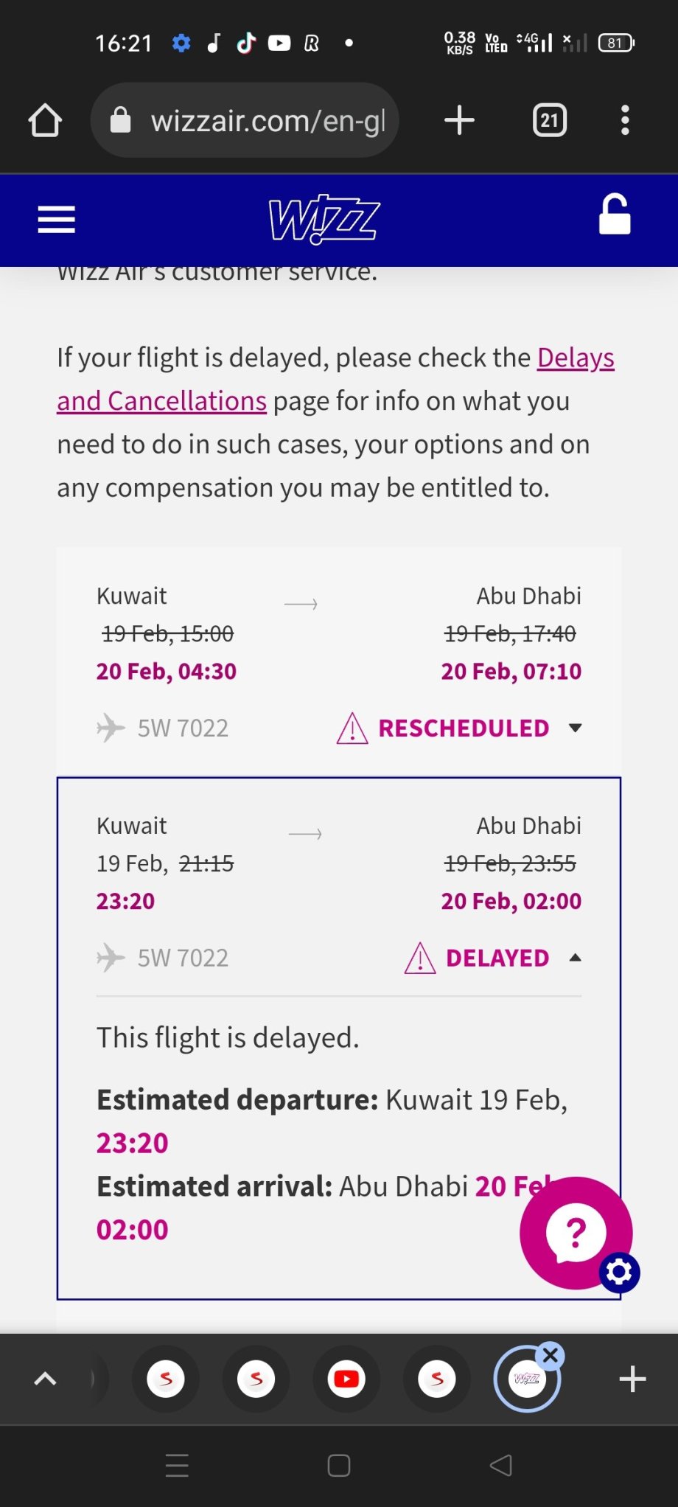The height and width of the screenshot is (1507, 678).
Task: Collapse the DELAYED flight details arrow
Action: coord(576,958)
